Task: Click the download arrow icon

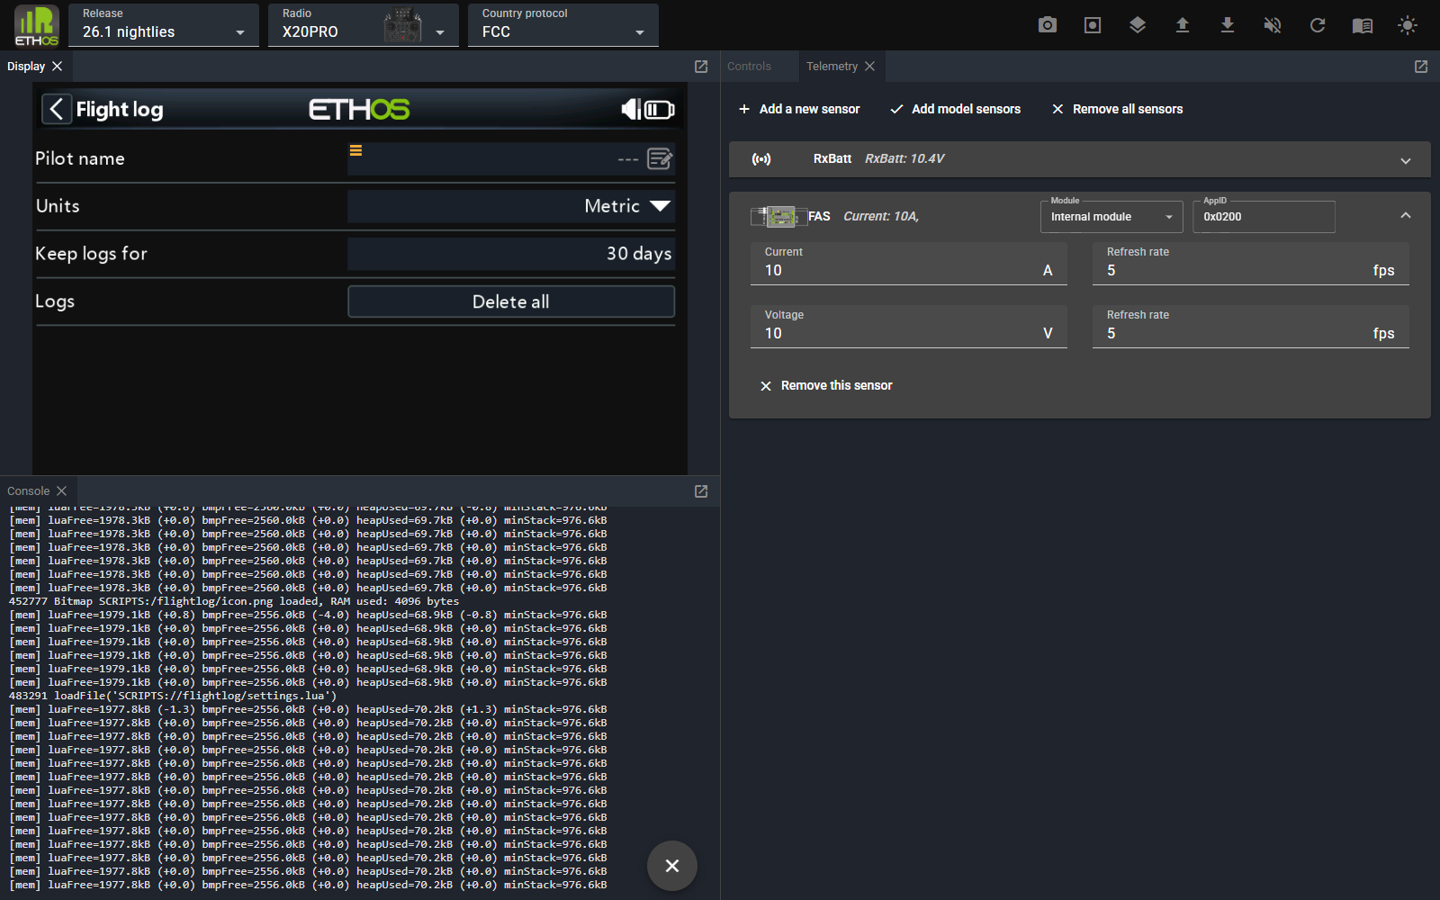Action: [x=1228, y=25]
